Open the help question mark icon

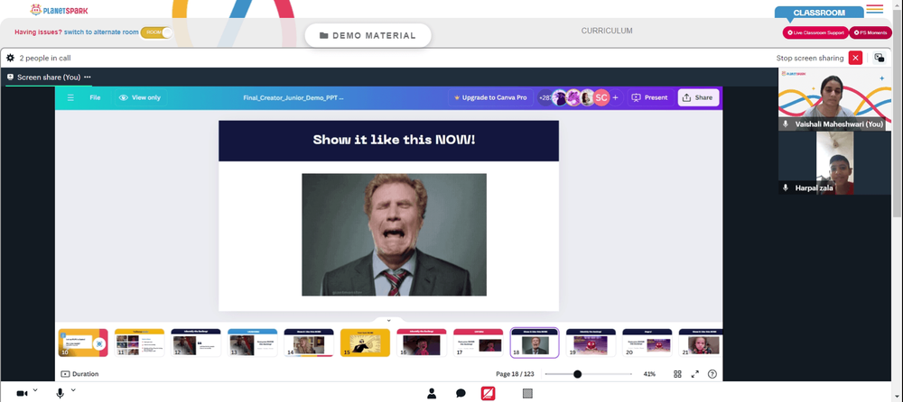[x=712, y=374]
